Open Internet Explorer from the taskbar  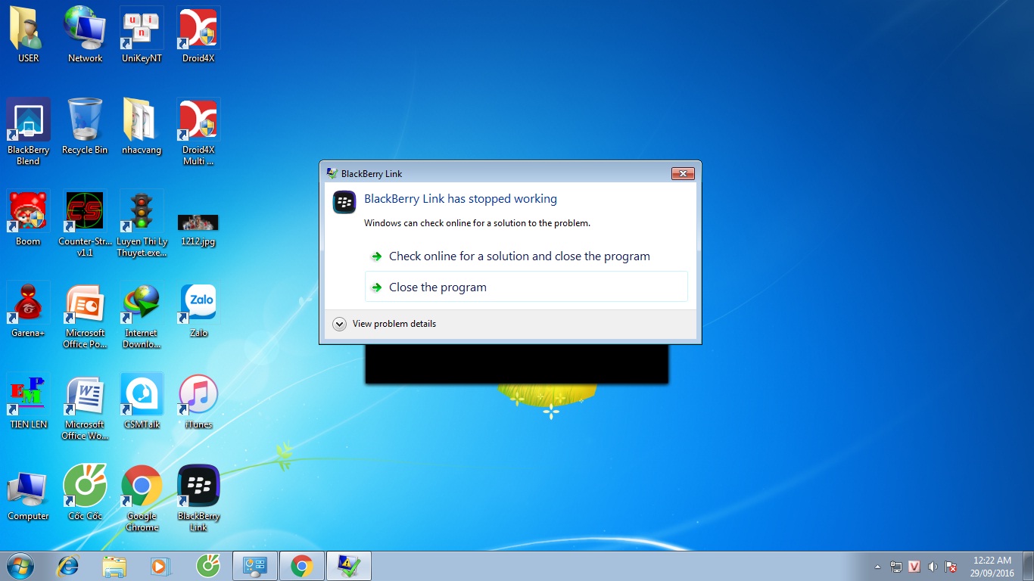pyautogui.click(x=69, y=566)
